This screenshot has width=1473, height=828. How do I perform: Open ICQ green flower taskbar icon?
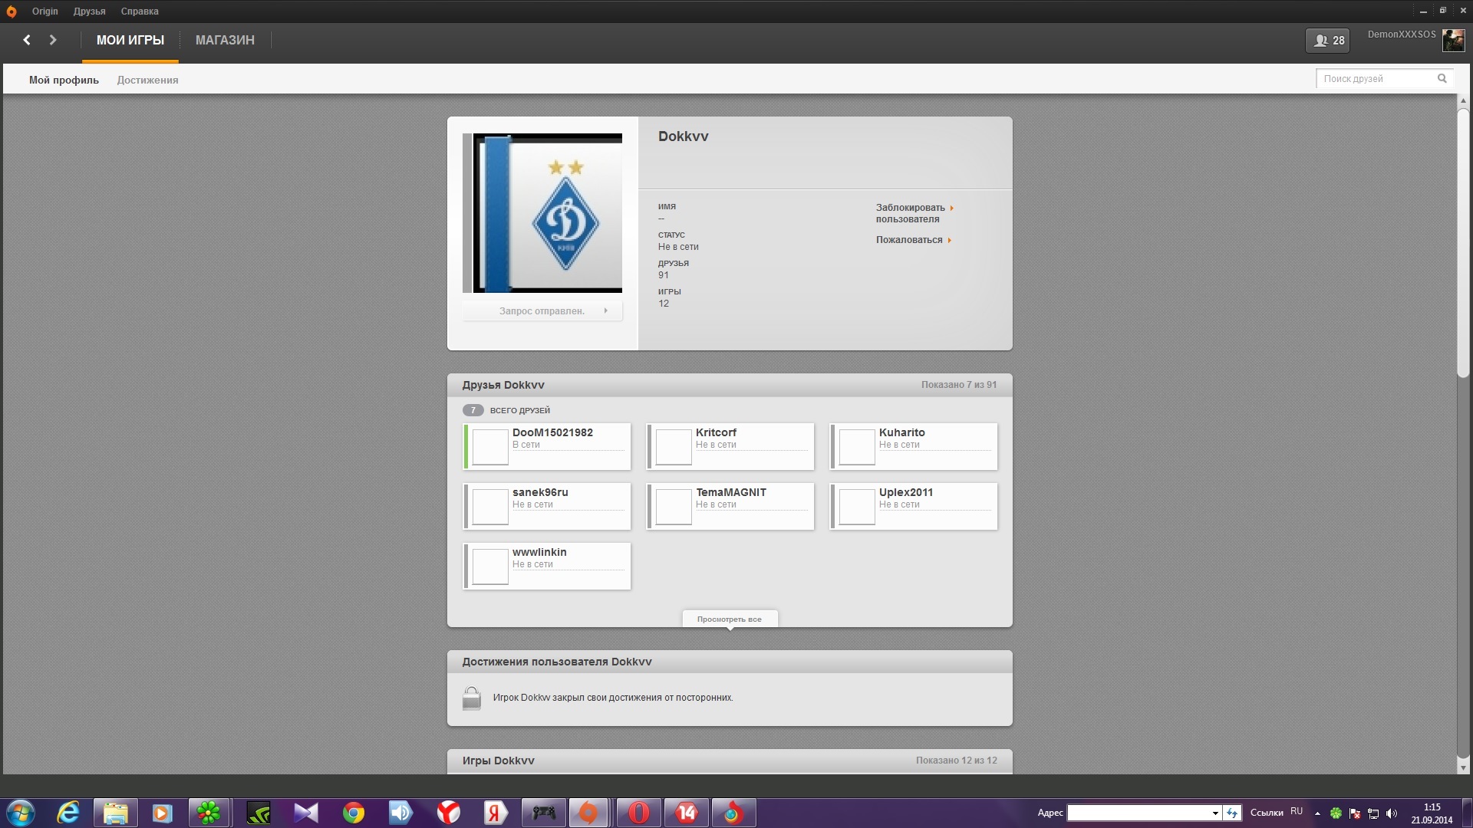[209, 813]
